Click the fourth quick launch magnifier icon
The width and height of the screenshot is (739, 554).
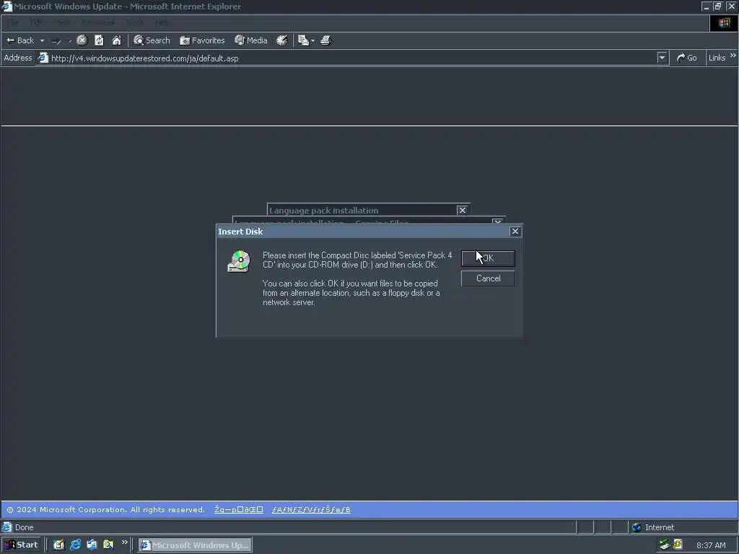[108, 545]
